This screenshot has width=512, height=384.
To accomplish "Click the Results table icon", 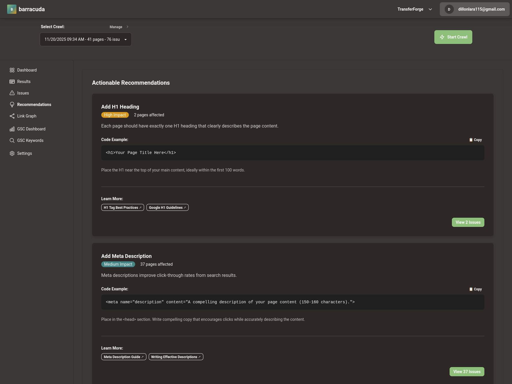I will [12, 81].
